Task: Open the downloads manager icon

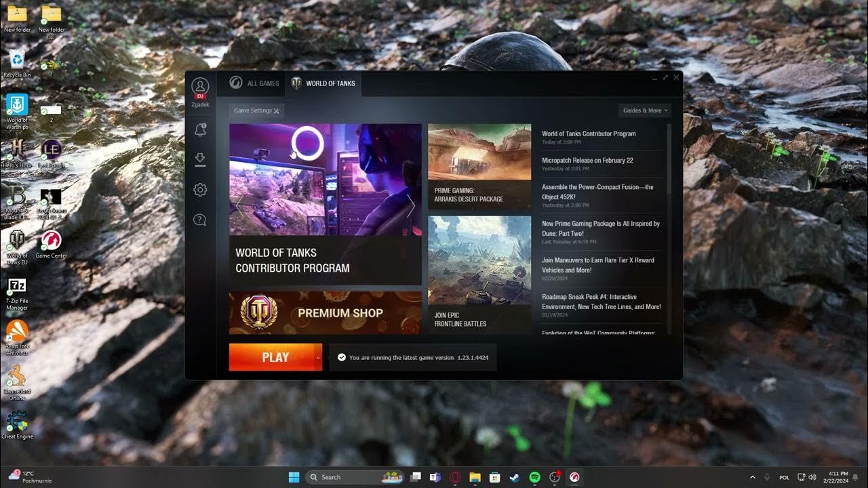Action: click(x=200, y=159)
